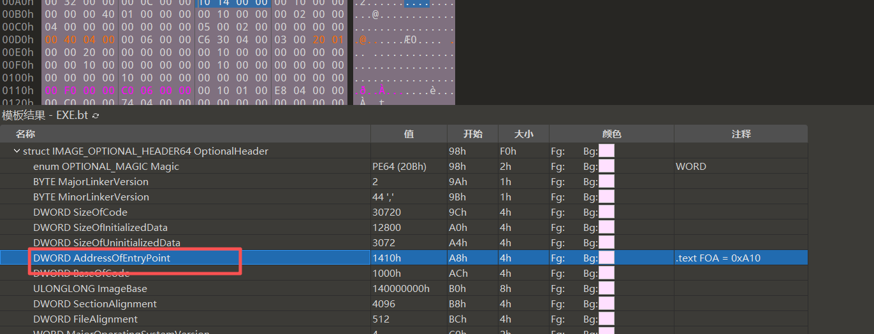Click the 颜色 column header
Image resolution: width=874 pixels, height=334 pixels.
(x=611, y=134)
